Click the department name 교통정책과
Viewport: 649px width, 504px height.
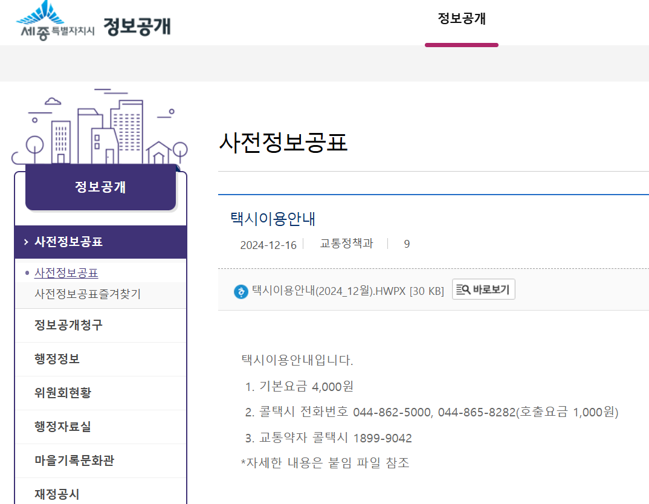click(346, 244)
